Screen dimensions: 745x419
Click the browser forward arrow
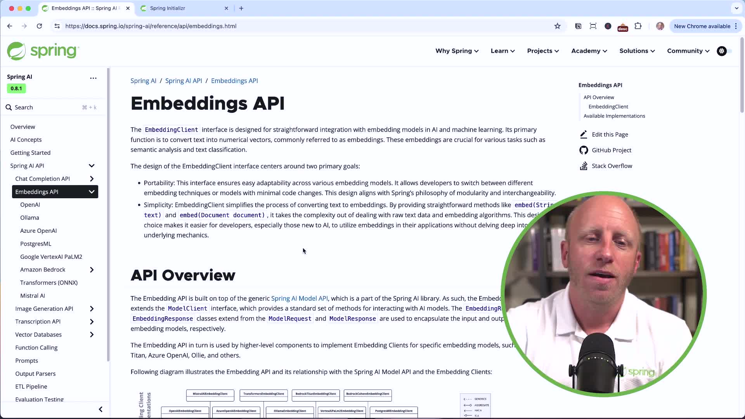click(24, 26)
